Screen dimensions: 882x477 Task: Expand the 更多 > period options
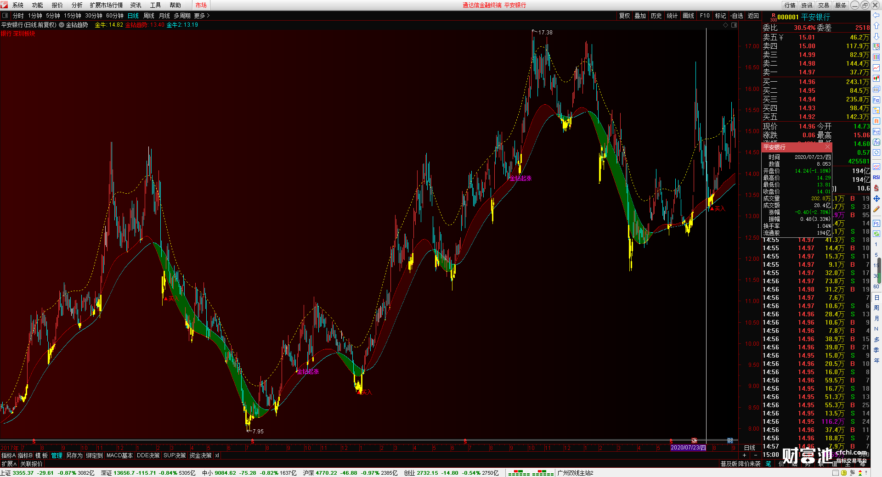[x=202, y=16]
